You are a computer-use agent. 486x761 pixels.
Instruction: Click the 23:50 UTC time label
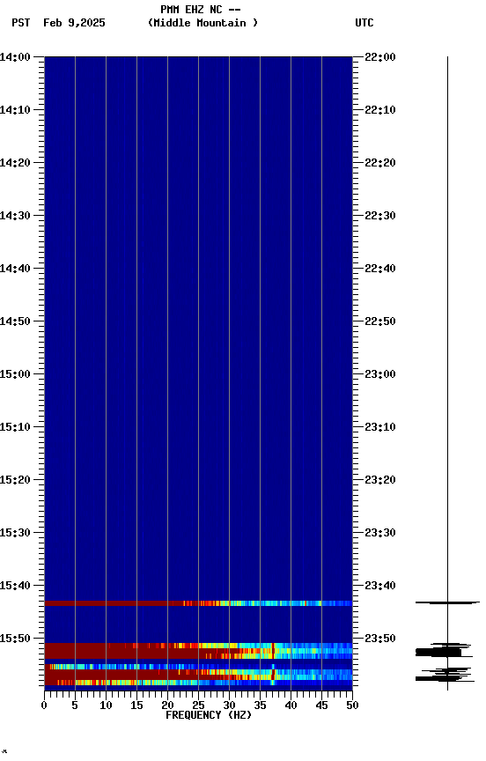pyautogui.click(x=380, y=639)
